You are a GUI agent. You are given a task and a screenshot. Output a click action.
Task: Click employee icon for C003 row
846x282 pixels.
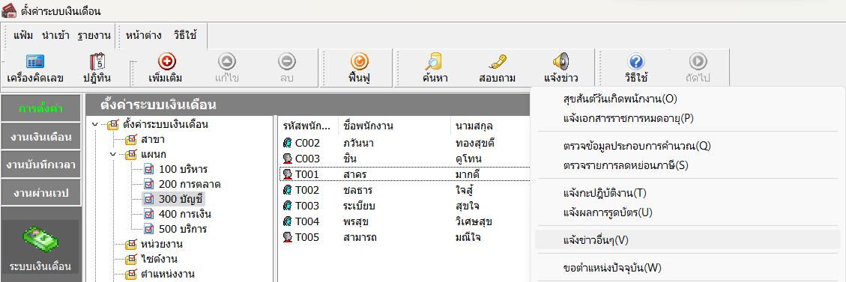288,159
